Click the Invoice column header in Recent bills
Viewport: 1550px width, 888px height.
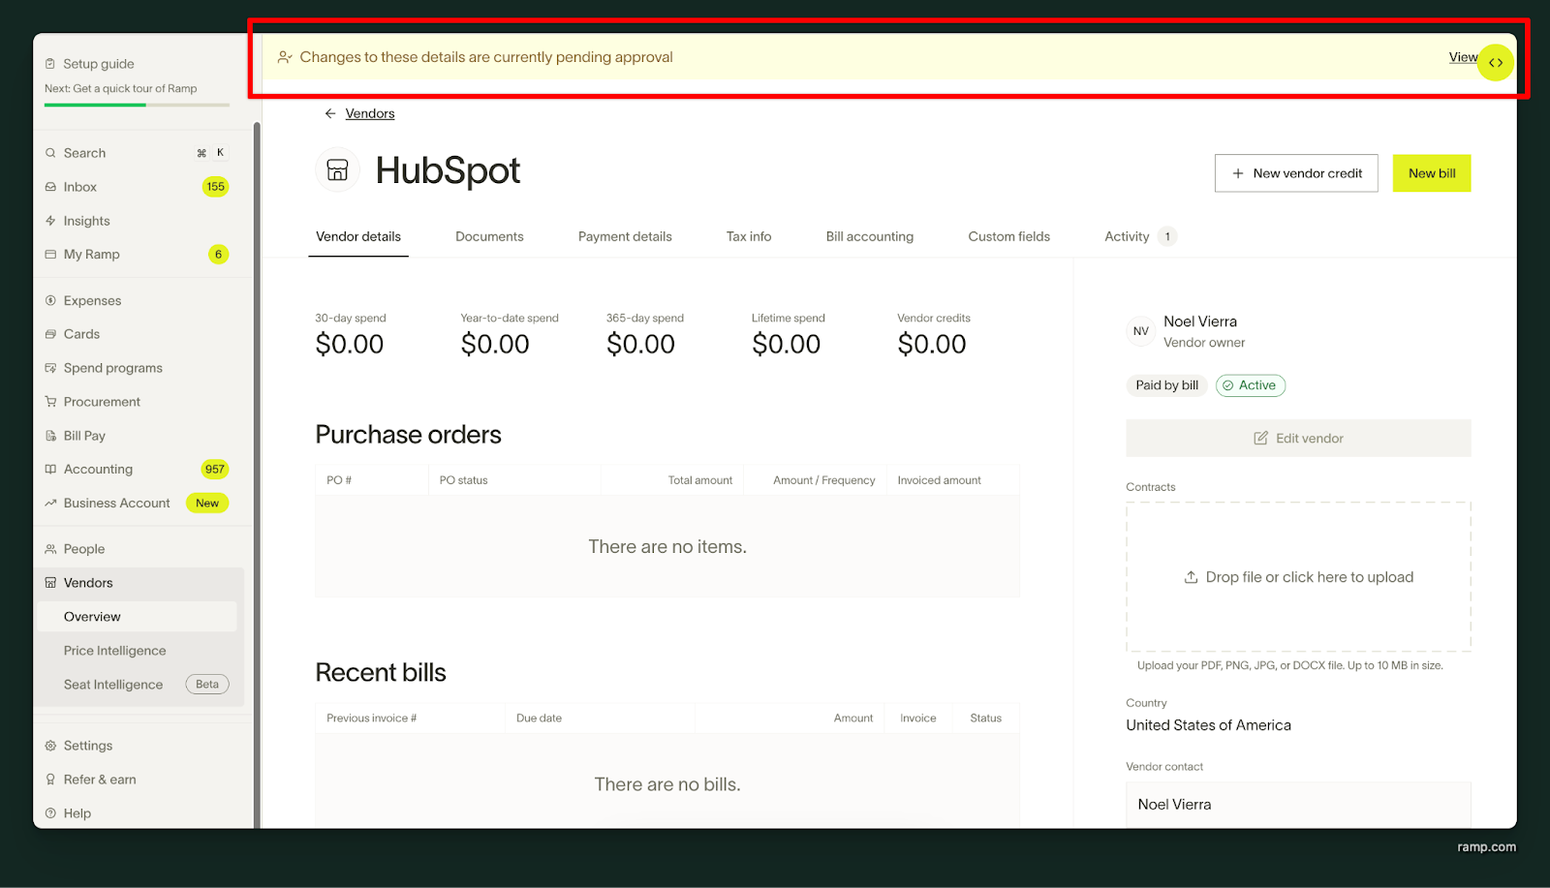coord(918,719)
